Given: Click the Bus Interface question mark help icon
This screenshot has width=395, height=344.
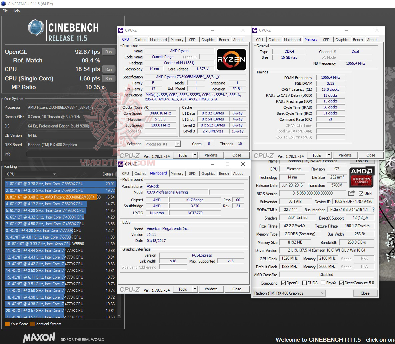Looking at the screenshot, I should [373, 210].
